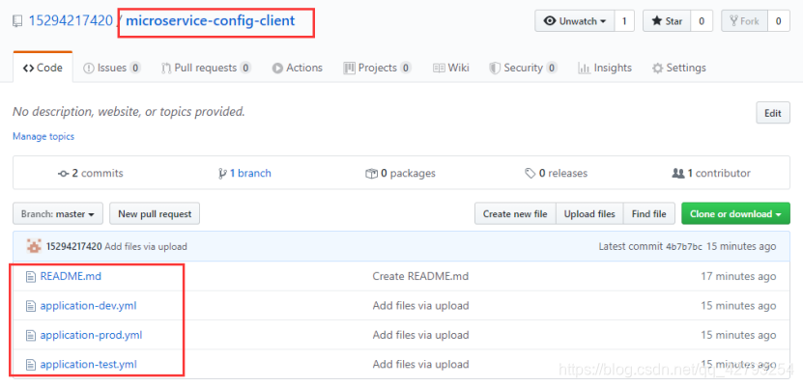Click the 17 minutes ago timestamp
Image resolution: width=803 pixels, height=387 pixels.
[x=738, y=276]
